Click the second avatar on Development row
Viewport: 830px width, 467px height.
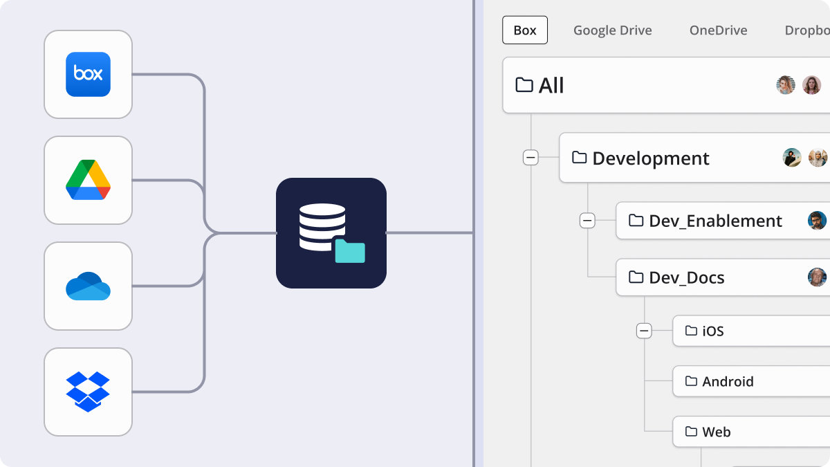(x=818, y=158)
